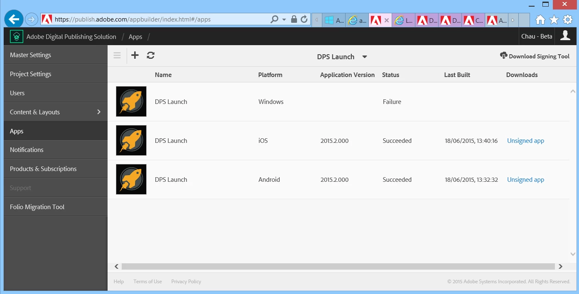Sort by the Name column header
579x294 pixels.
click(x=163, y=75)
